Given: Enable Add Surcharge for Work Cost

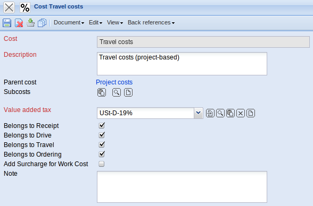Looking at the screenshot, I should (x=101, y=164).
